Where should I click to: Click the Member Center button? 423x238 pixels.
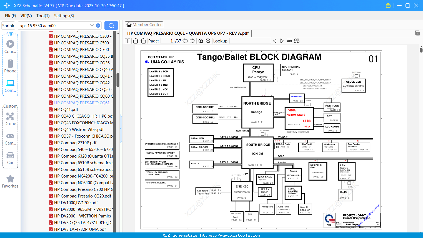point(144,25)
